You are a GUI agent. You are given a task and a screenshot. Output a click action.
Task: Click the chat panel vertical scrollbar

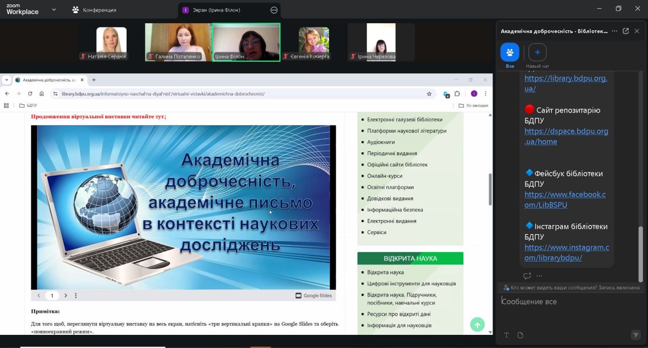pos(640,253)
